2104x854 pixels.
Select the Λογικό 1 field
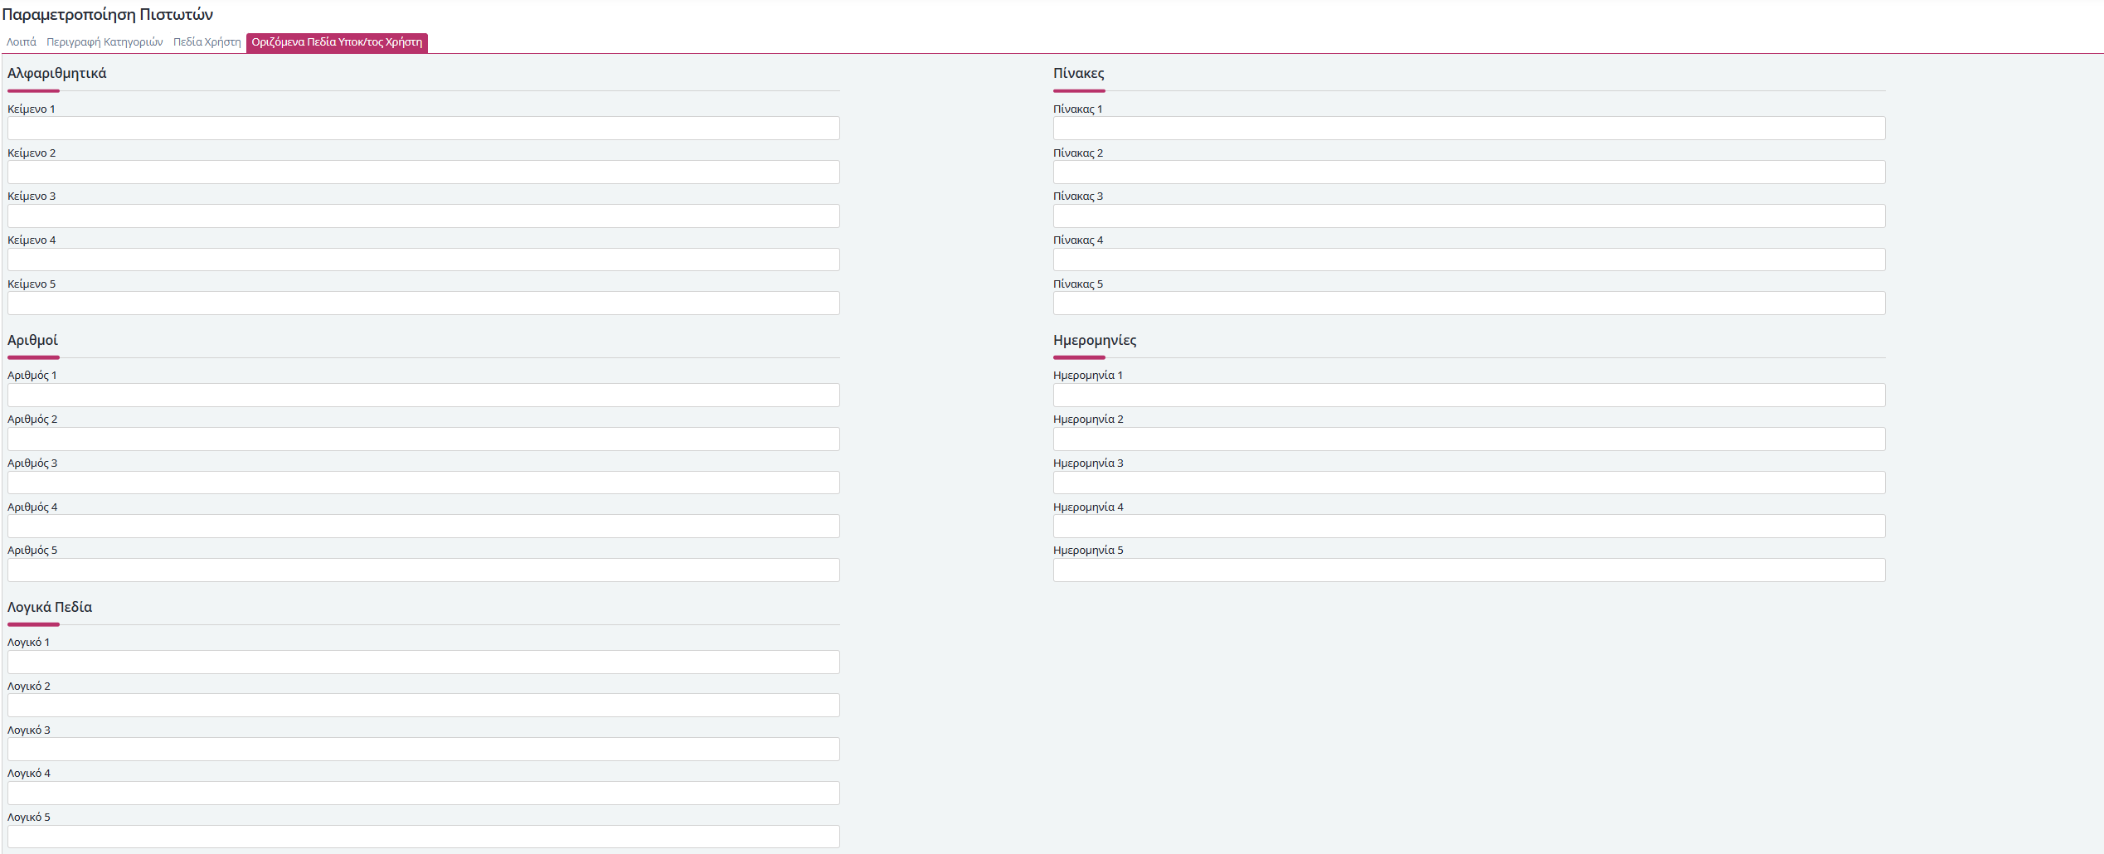pyautogui.click(x=424, y=662)
